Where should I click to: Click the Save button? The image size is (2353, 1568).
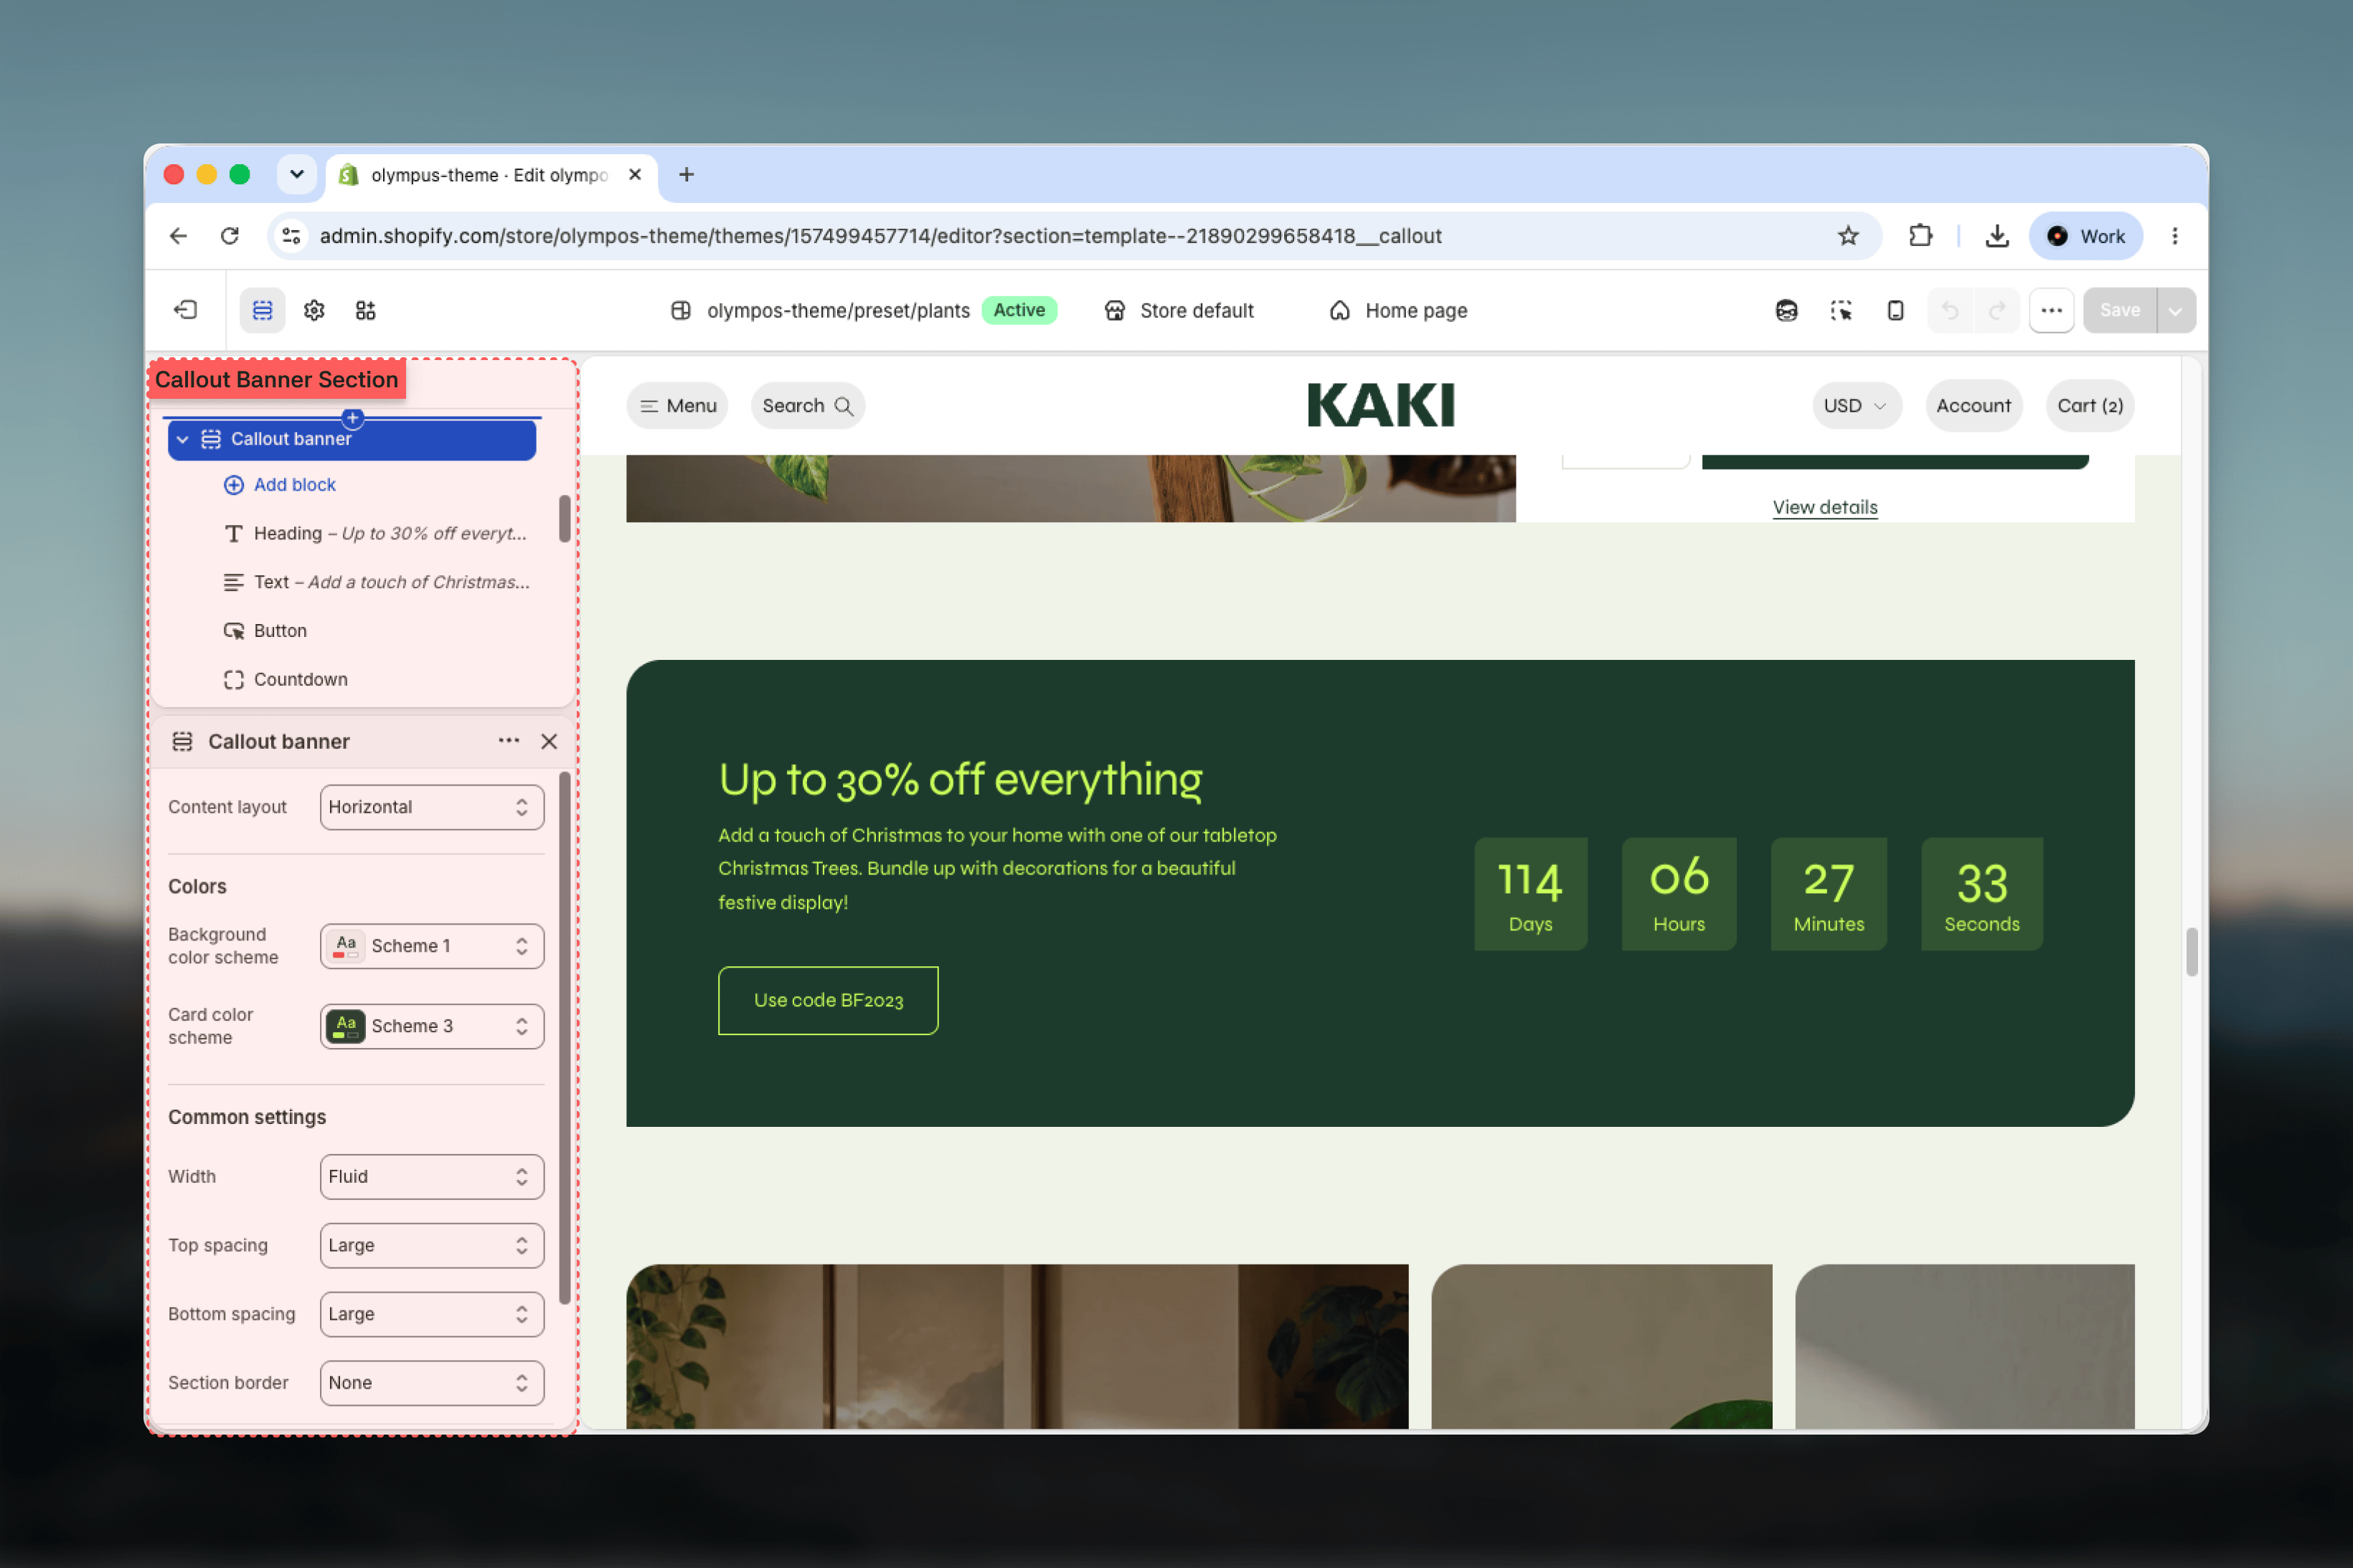pyautogui.click(x=2119, y=310)
